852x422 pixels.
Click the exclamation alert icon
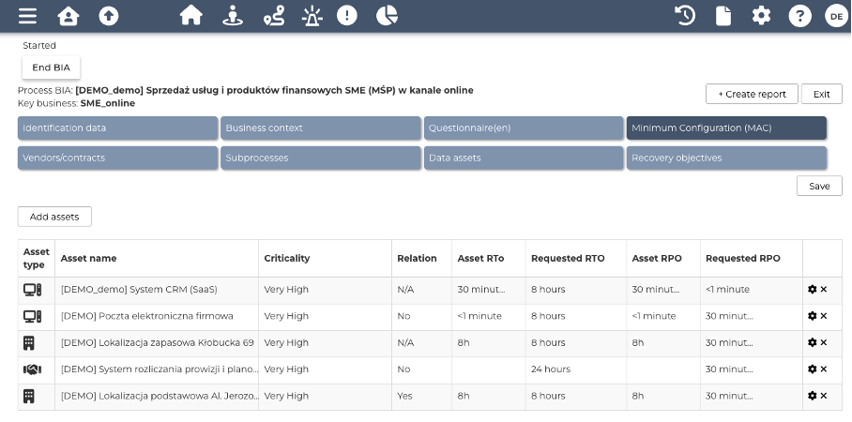pos(347,16)
